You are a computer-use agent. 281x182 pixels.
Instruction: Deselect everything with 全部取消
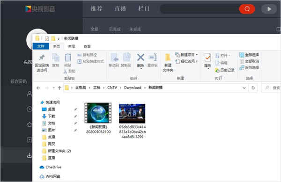pyautogui.click(x=249, y=61)
